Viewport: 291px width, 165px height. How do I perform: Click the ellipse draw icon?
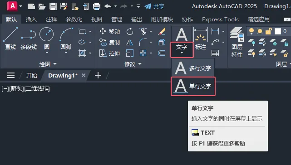point(82,42)
